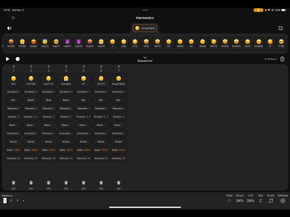Viewport: 290px width, 217px height.
Task: Play the I(9) chord pad
Action: (x=123, y=43)
